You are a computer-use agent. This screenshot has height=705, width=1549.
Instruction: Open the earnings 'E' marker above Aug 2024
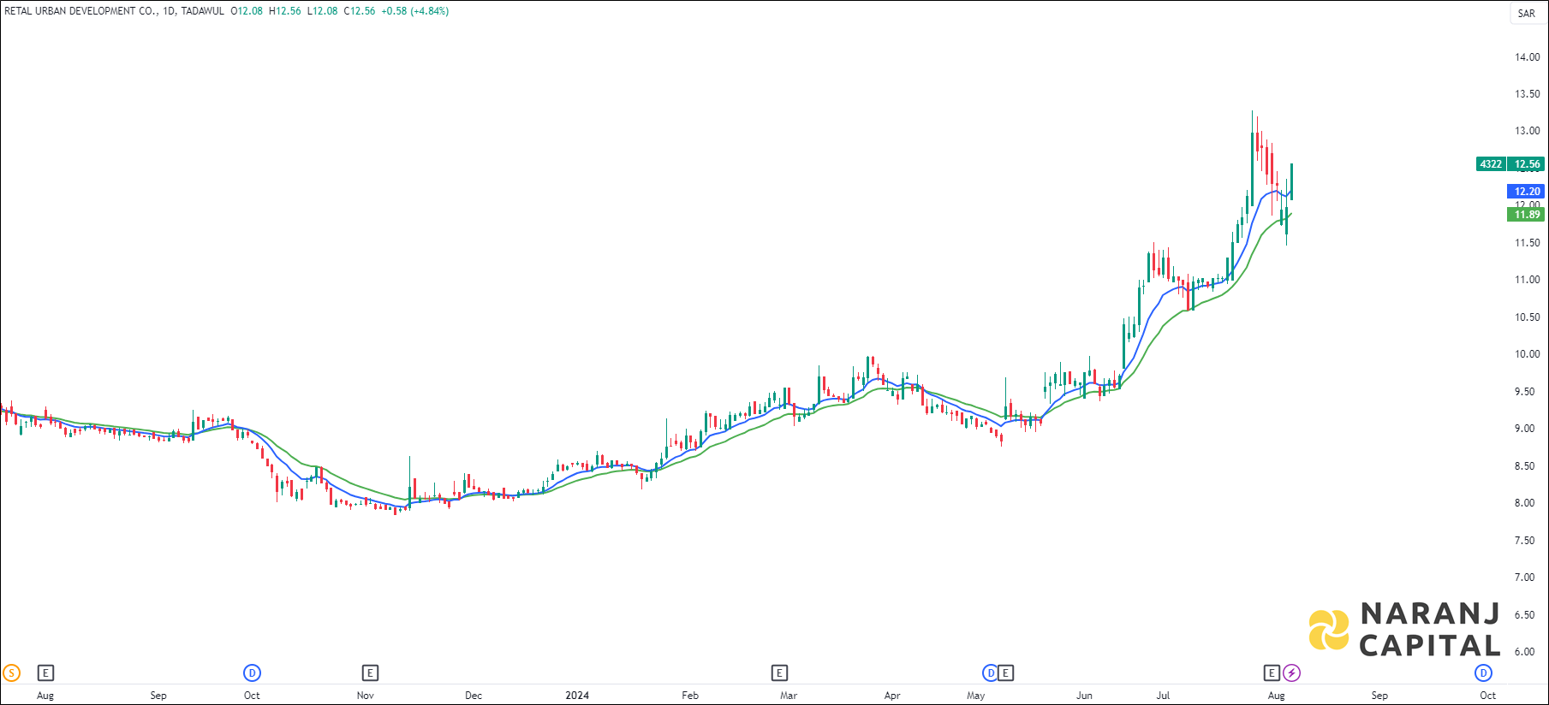click(1272, 673)
